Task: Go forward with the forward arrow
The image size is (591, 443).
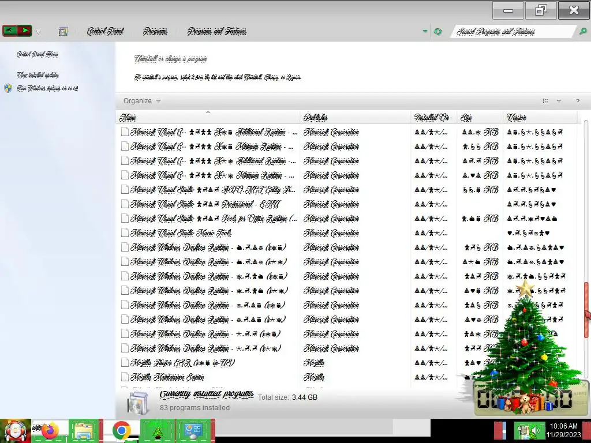Action: pos(24,31)
